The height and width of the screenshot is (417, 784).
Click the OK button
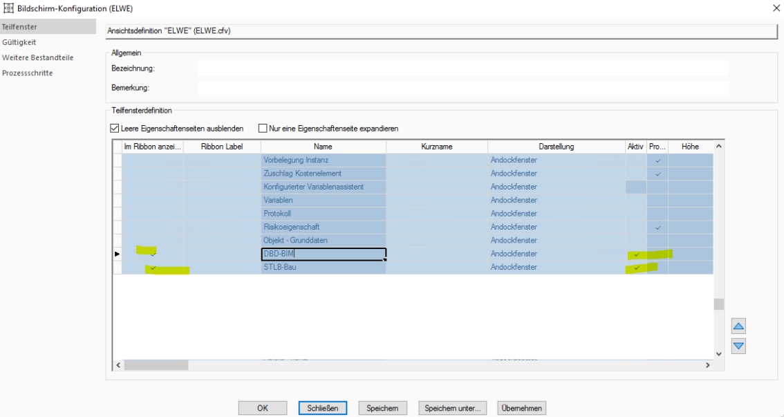tap(263, 408)
